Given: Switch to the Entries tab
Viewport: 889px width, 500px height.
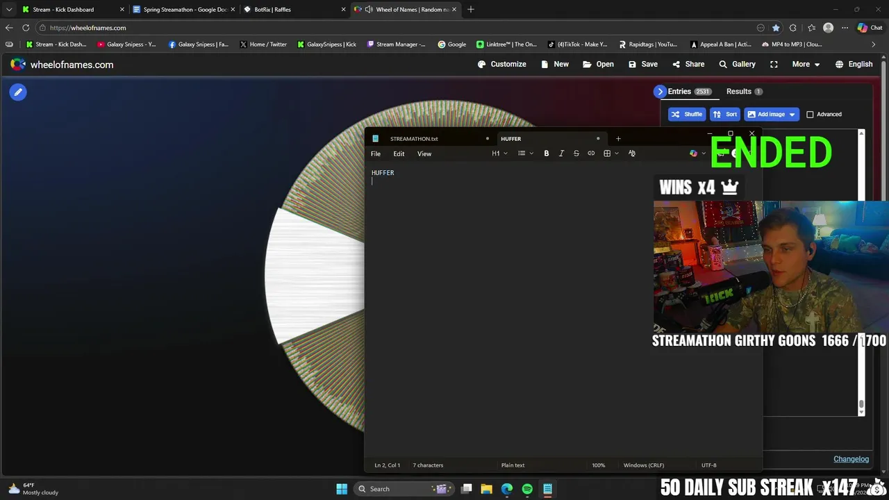Looking at the screenshot, I should pos(689,92).
